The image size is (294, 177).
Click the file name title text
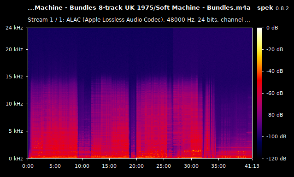coord(139,8)
